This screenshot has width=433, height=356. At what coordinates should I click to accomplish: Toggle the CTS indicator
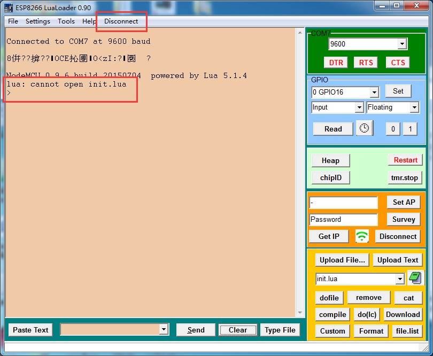pos(397,62)
